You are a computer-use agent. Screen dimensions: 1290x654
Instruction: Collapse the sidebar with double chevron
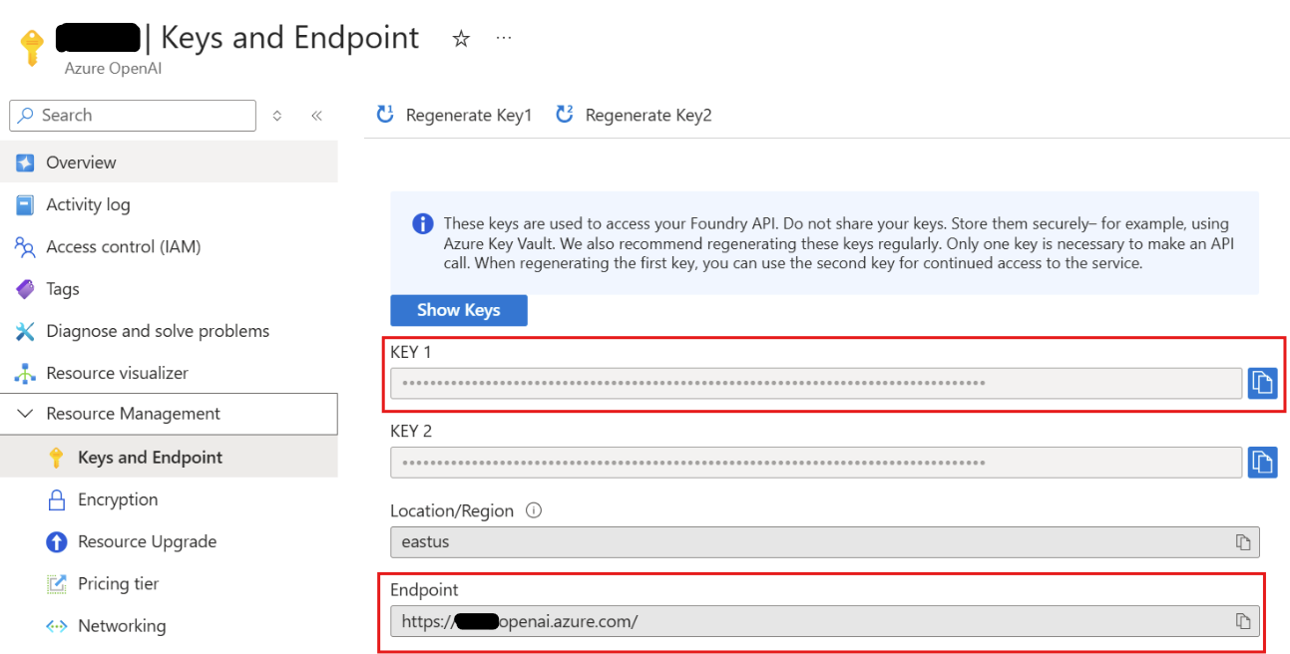coord(316,116)
